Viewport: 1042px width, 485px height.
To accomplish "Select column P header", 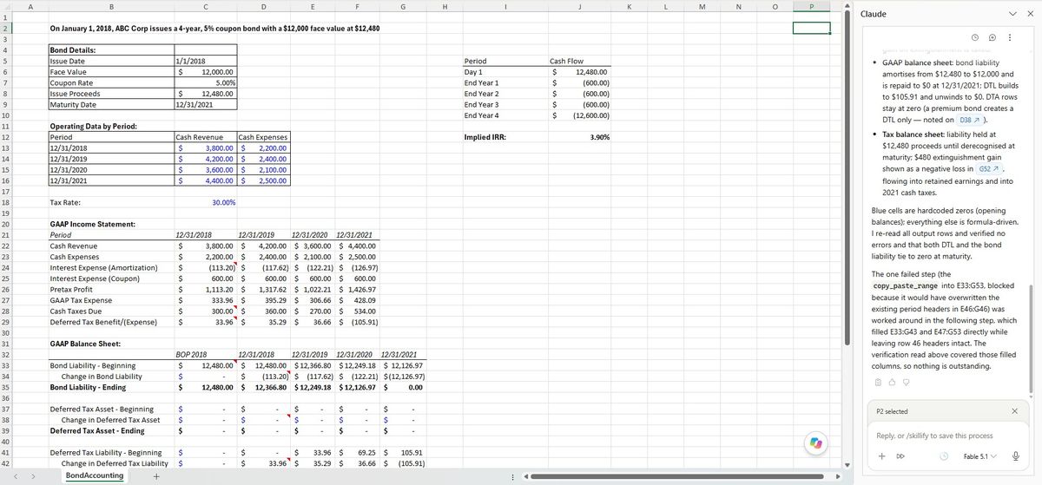I will 812,5.
